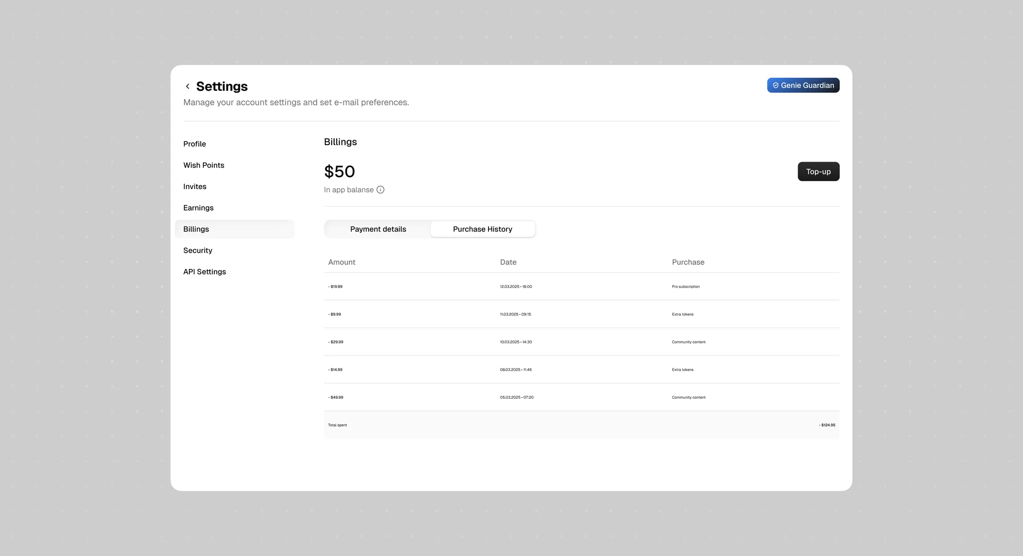Click the date 12.03.2025 • 18:00

[516, 286]
